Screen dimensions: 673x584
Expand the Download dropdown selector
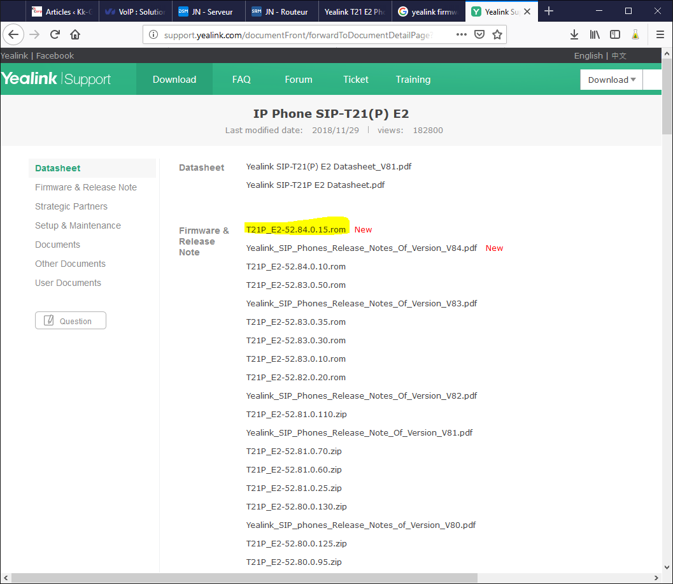611,80
